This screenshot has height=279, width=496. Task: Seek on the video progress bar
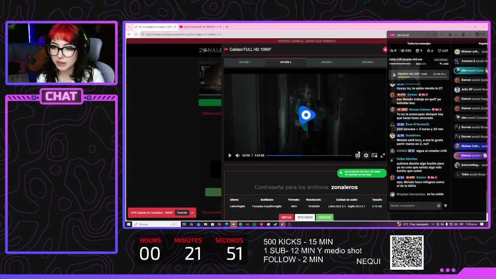click(309, 155)
